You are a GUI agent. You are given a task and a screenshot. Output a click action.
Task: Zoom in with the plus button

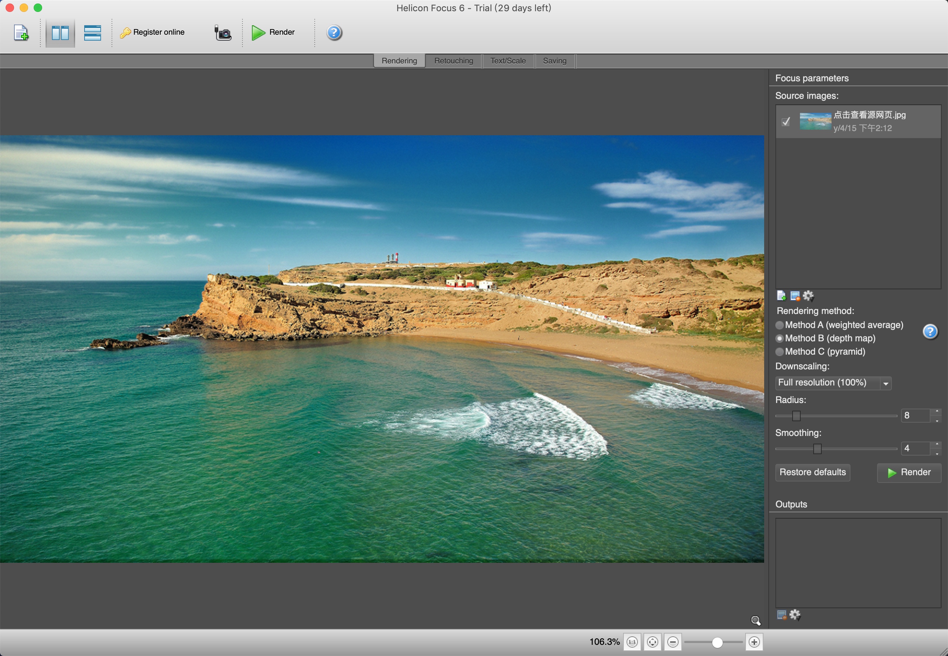[x=754, y=642]
